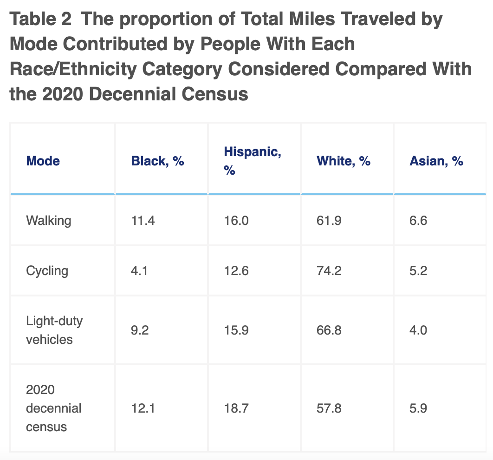This screenshot has height=460, width=493.
Task: Select Walking White value 61.9
Action: [329, 220]
